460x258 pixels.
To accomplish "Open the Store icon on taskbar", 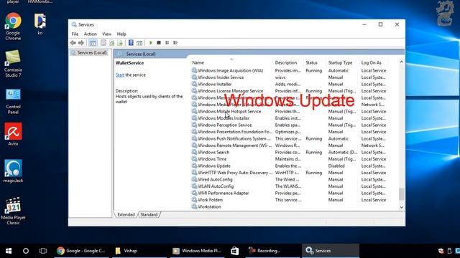I will (x=235, y=251).
